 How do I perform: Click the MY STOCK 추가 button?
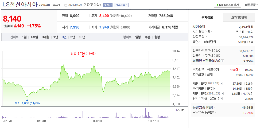pos(227,5)
